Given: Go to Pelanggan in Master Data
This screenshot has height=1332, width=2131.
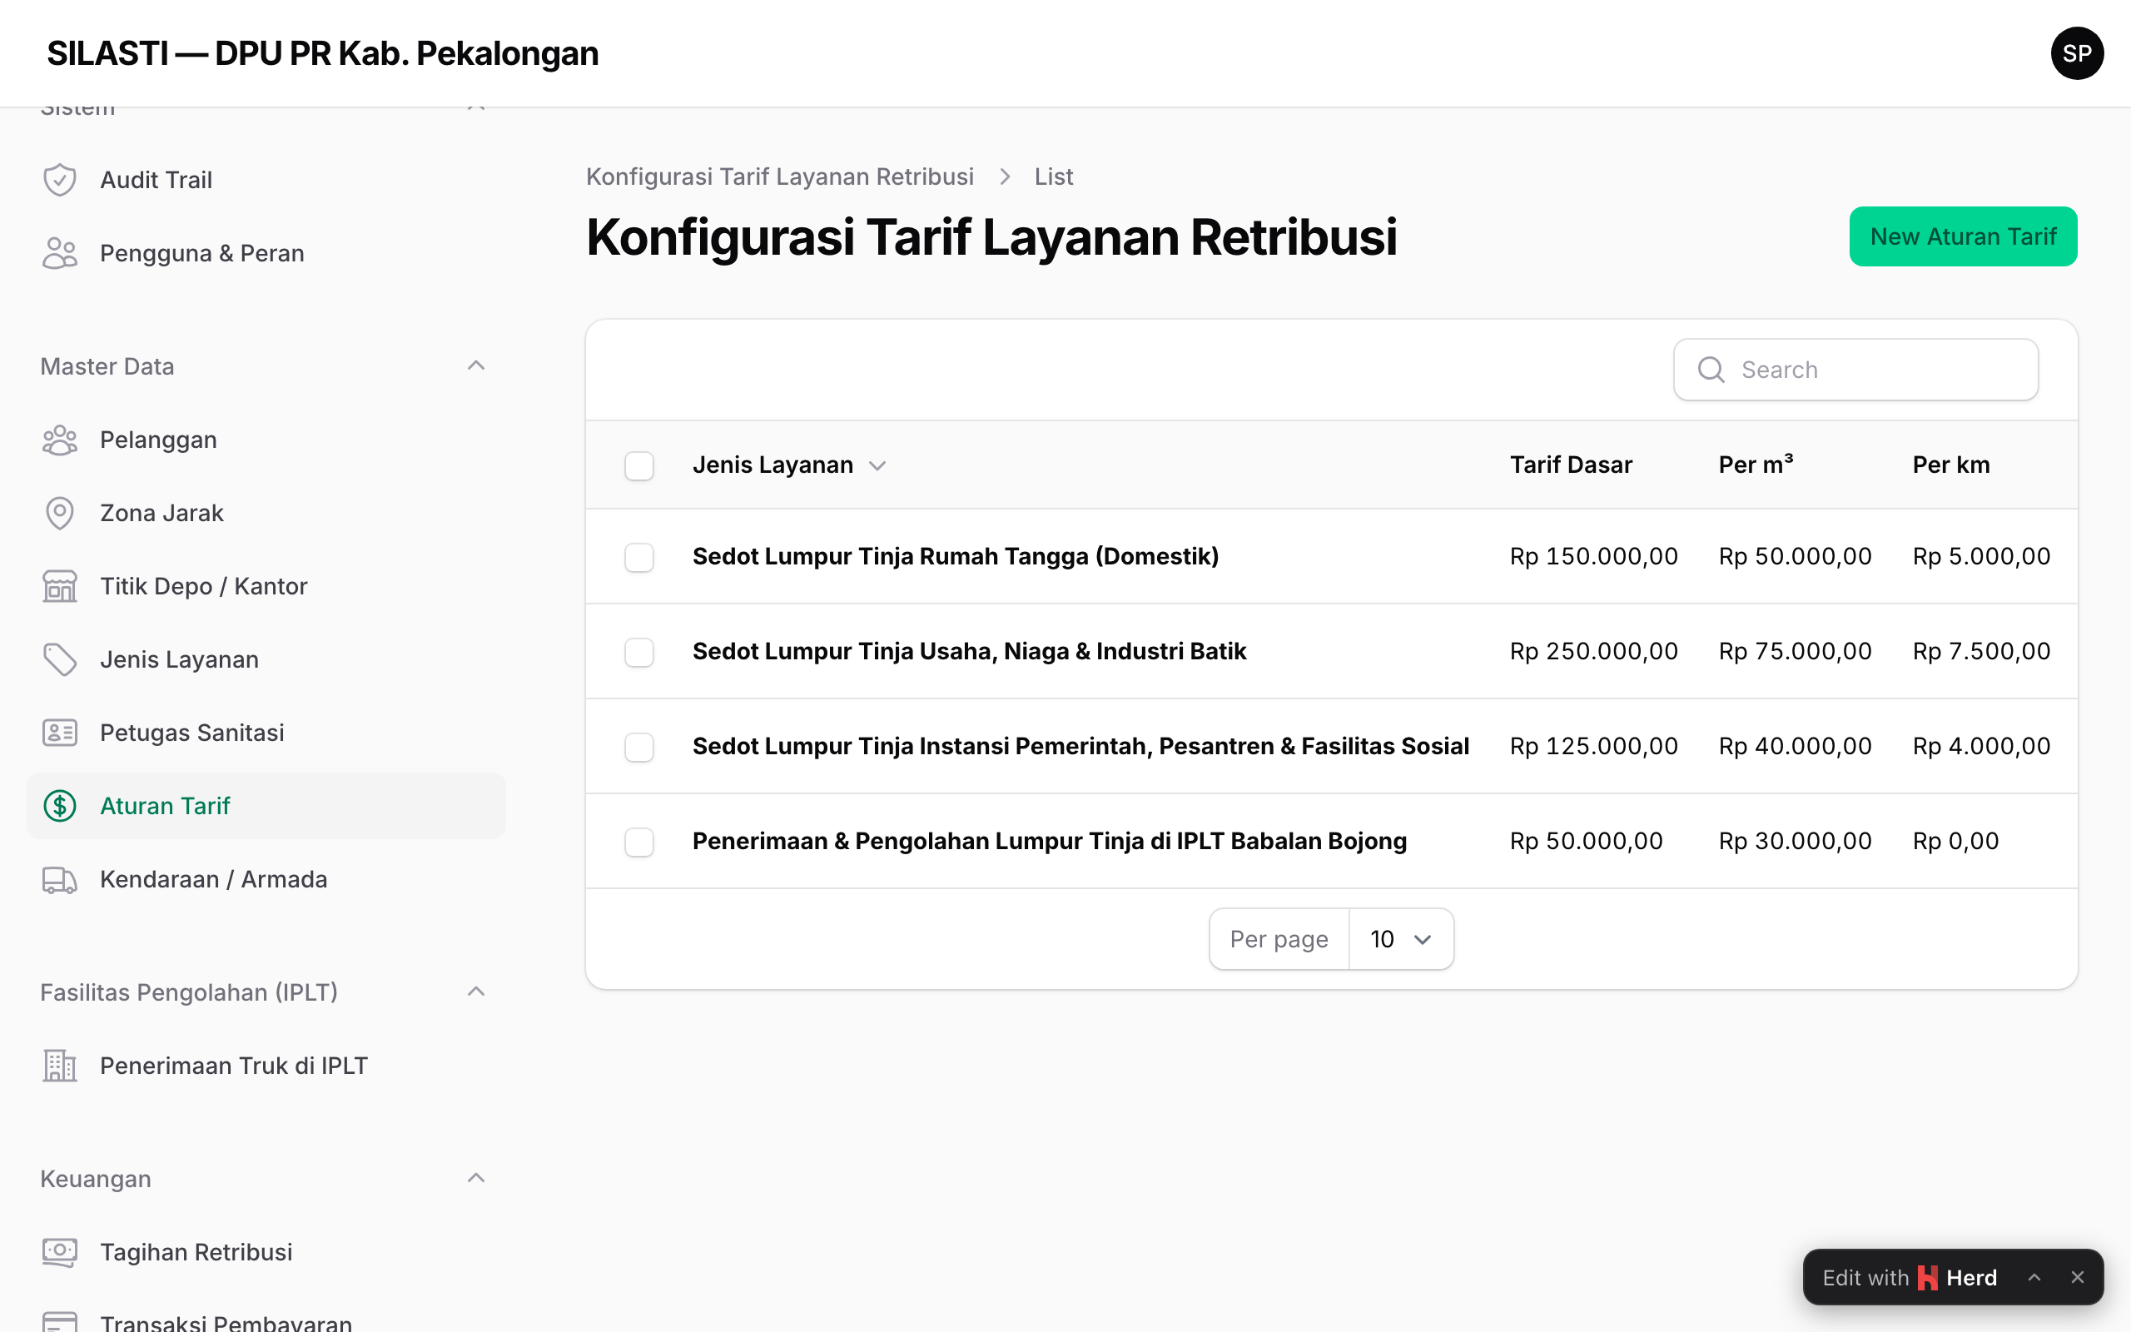Looking at the screenshot, I should click(266, 440).
